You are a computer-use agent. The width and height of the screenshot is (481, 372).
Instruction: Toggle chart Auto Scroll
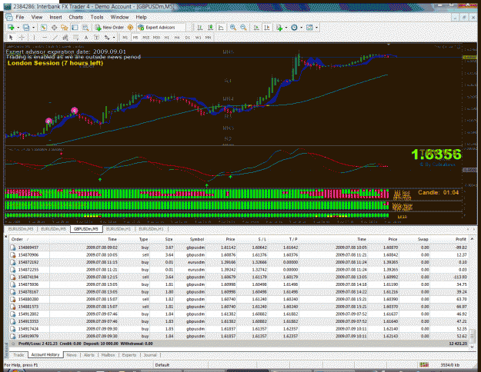(256, 28)
